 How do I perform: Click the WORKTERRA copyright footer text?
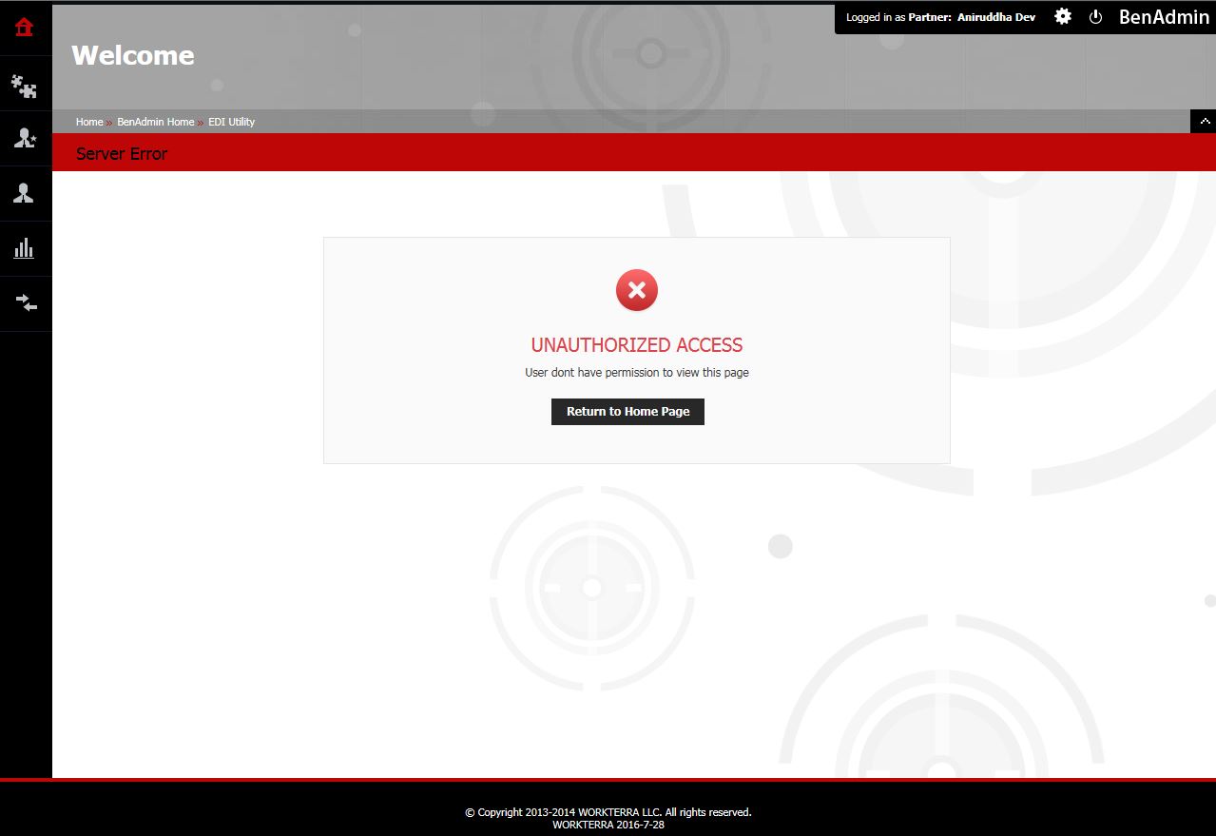click(x=608, y=812)
